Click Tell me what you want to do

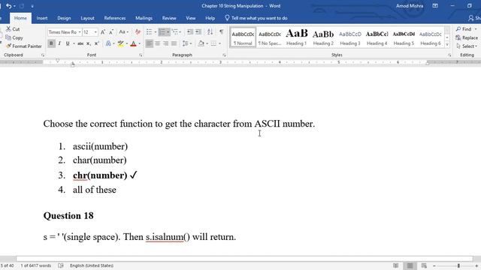tap(256, 18)
